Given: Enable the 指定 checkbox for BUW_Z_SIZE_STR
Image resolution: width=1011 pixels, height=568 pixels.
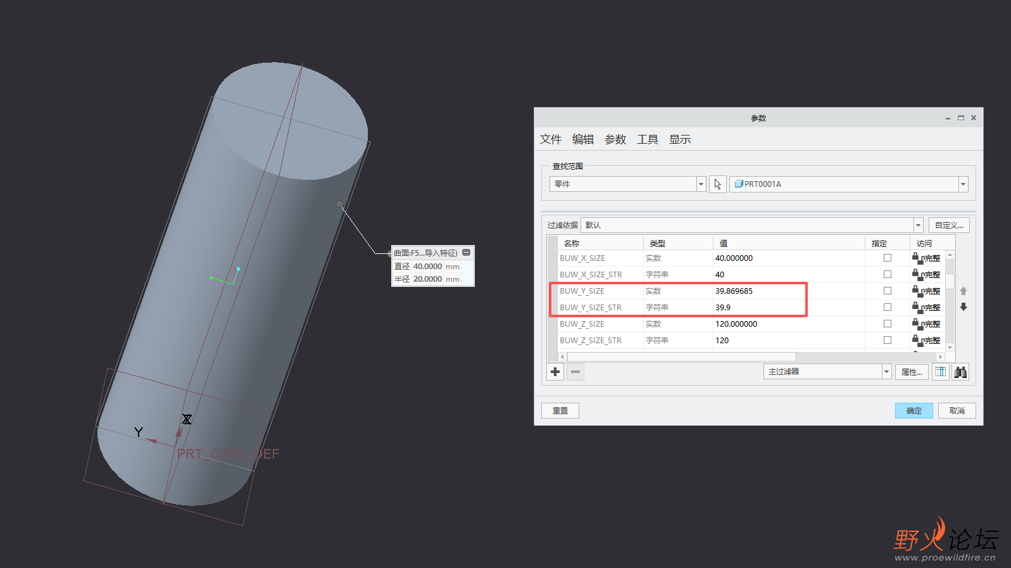Looking at the screenshot, I should pos(888,340).
